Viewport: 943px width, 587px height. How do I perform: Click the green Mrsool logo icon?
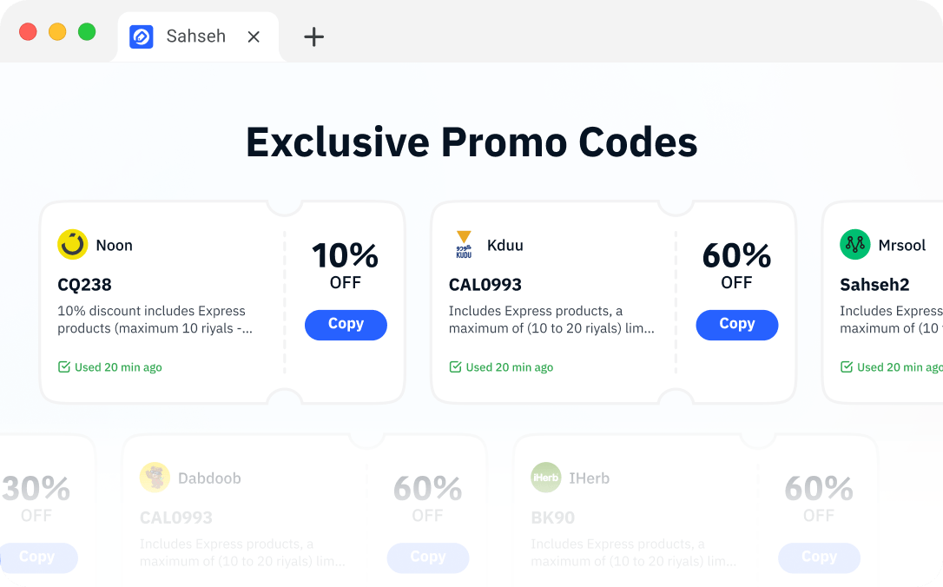[855, 245]
